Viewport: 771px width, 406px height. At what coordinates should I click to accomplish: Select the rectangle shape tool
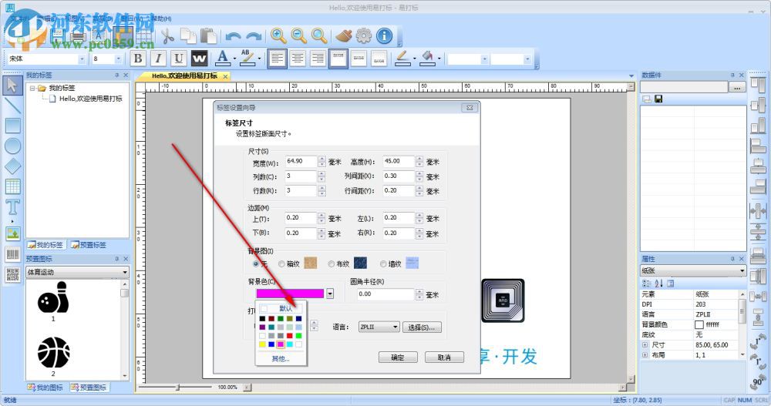(12, 126)
